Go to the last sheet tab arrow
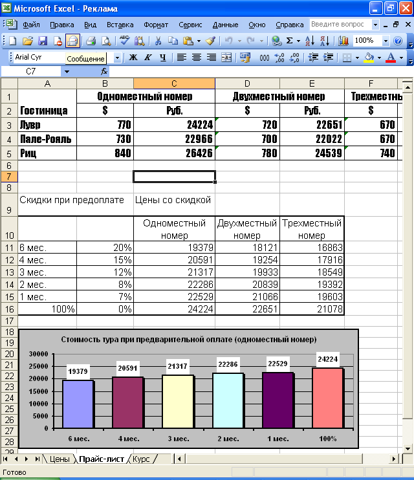Screen dimensions: 414x480 [37, 459]
